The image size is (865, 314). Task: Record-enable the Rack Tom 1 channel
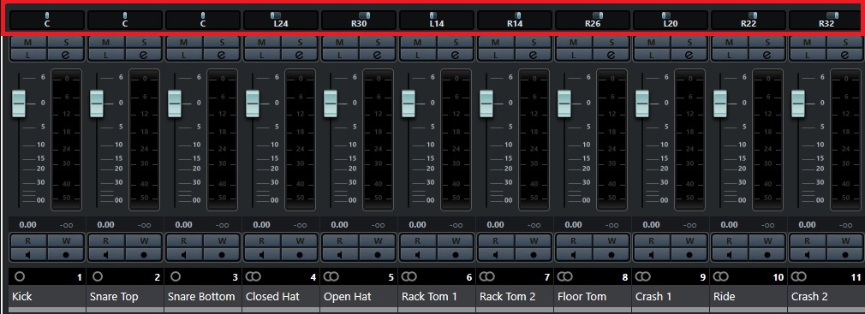click(455, 254)
